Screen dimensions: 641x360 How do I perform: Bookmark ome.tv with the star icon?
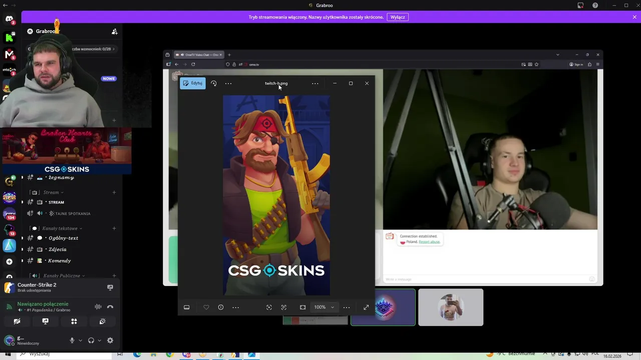536,64
